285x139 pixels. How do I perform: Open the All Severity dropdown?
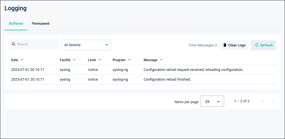coord(86,45)
